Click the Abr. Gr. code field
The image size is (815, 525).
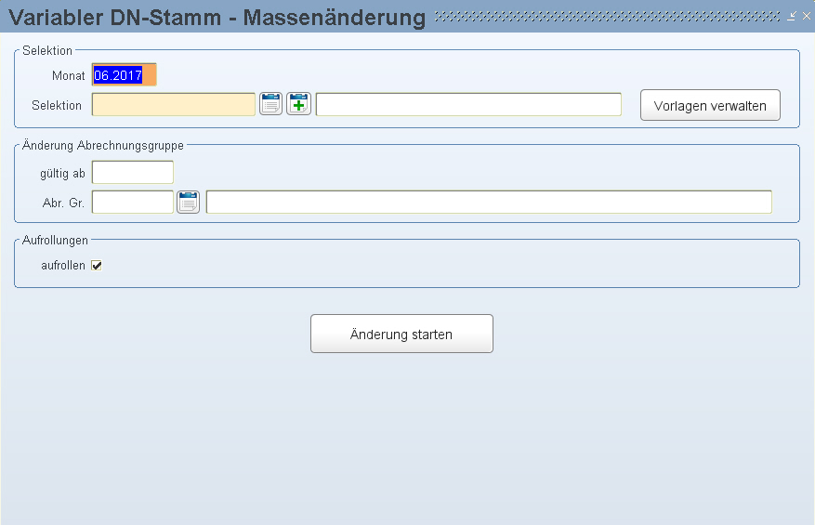[x=133, y=202]
